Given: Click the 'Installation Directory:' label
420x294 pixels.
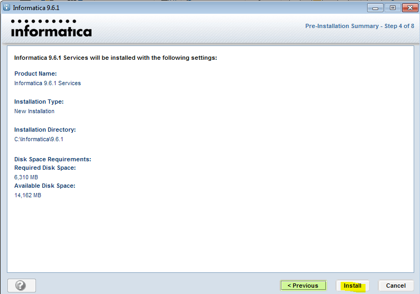Looking at the screenshot, I should [45, 130].
